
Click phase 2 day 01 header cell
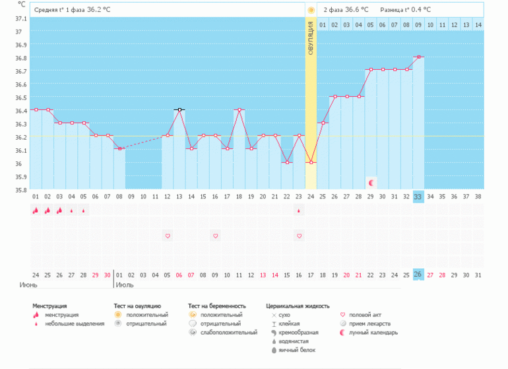[x=323, y=24]
